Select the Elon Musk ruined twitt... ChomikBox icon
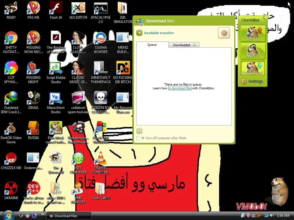The image size is (294, 220). [x=56, y=132]
